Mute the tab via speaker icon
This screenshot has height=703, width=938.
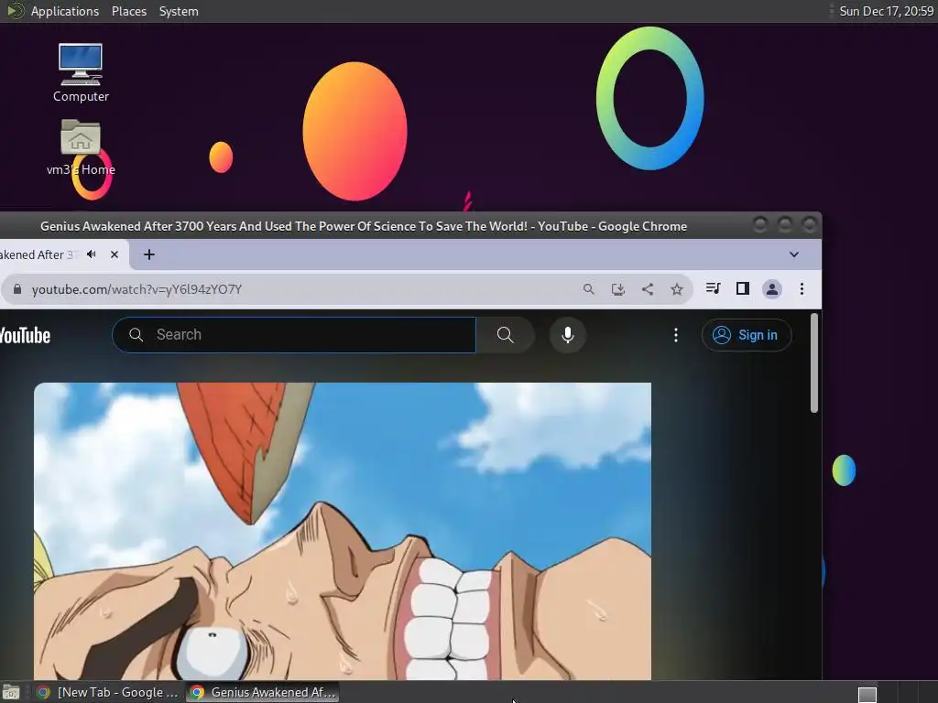92,254
